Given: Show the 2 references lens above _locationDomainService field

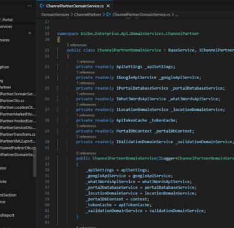Looking at the screenshot, I should coord(86,105).
